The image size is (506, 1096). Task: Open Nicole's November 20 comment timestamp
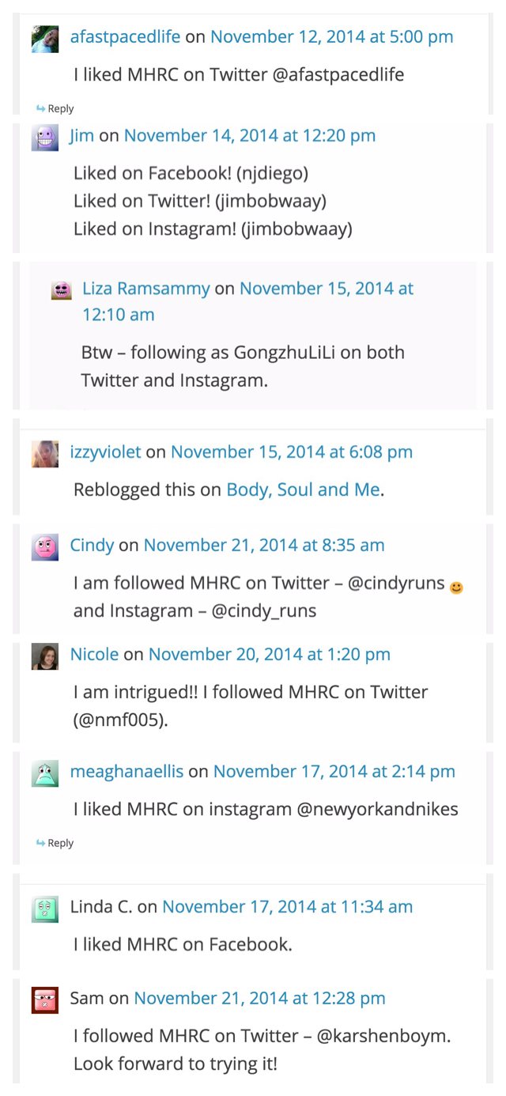[269, 654]
